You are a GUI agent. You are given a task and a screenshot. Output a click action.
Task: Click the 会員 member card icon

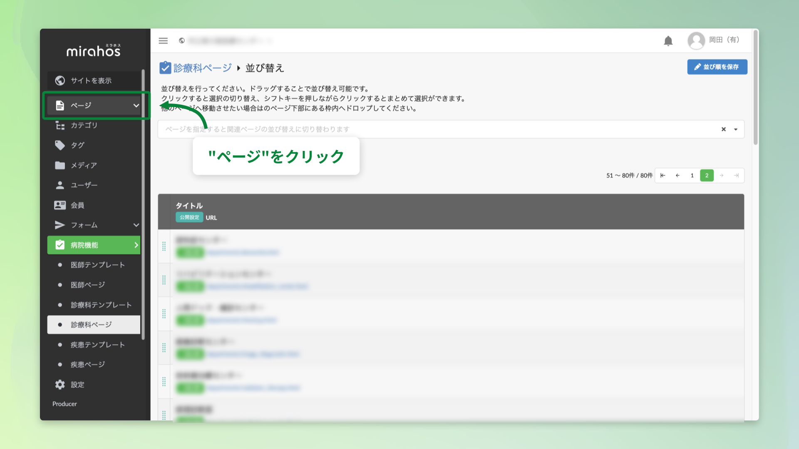(x=60, y=205)
